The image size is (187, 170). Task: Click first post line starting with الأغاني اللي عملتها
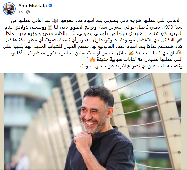(96, 21)
